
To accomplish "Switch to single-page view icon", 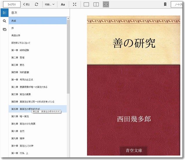I will (86, 5).
